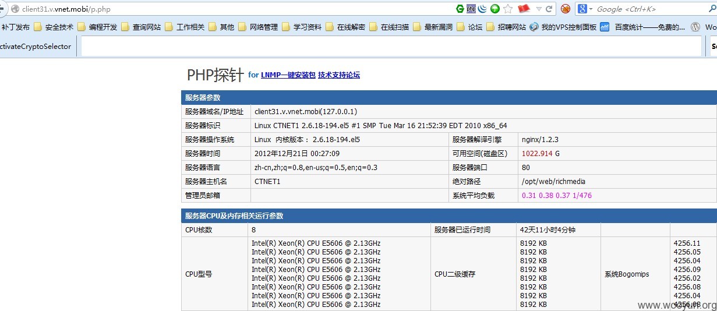Reload the page with the refresh icon
717x311 pixels.
(x=549, y=9)
